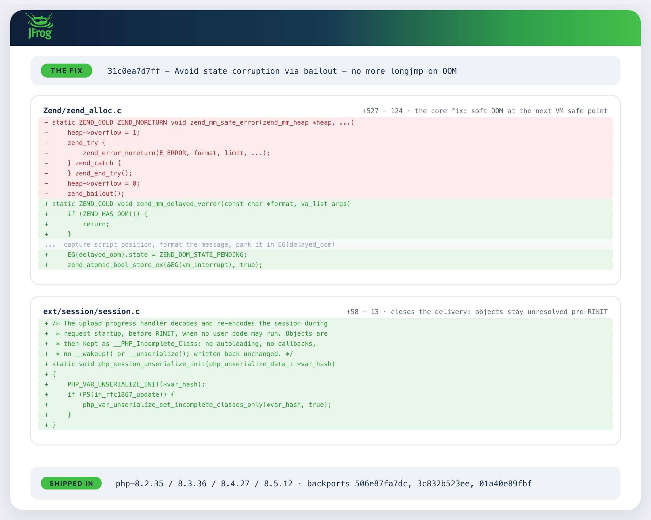Select backport hash 3c832b523ee
The width and height of the screenshot is (651, 520).
pyautogui.click(x=443, y=483)
